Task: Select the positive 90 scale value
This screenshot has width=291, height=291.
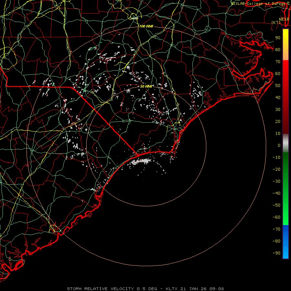Action: pos(278,38)
